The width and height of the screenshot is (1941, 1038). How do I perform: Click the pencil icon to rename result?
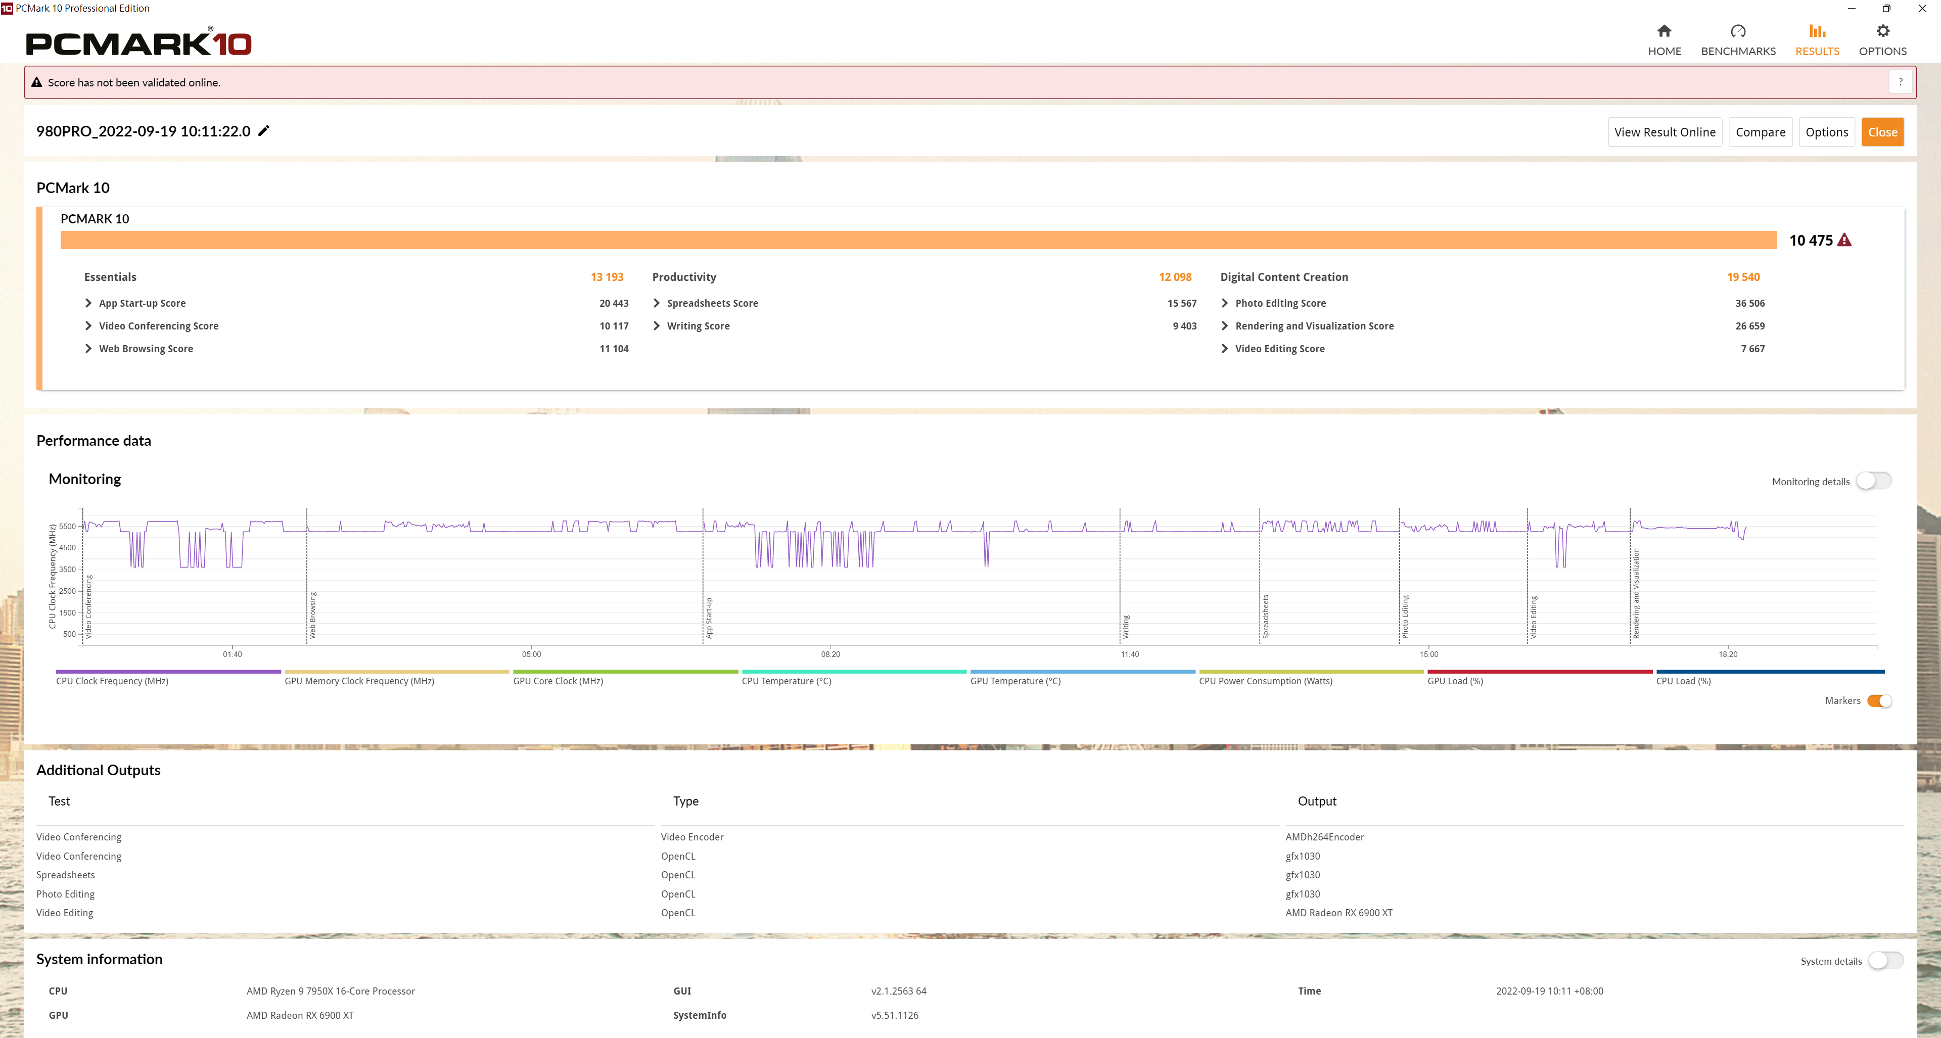264,130
